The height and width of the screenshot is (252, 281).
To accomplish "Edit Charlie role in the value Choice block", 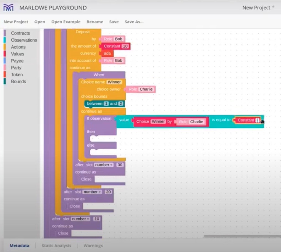I will click(x=196, y=122).
